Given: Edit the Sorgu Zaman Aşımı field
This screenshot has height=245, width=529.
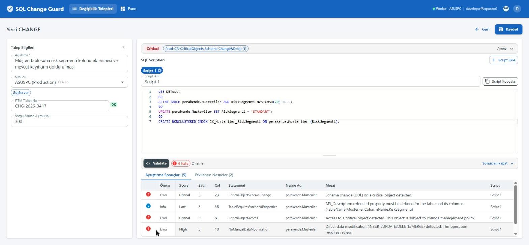Looking at the screenshot, I should tap(69, 121).
